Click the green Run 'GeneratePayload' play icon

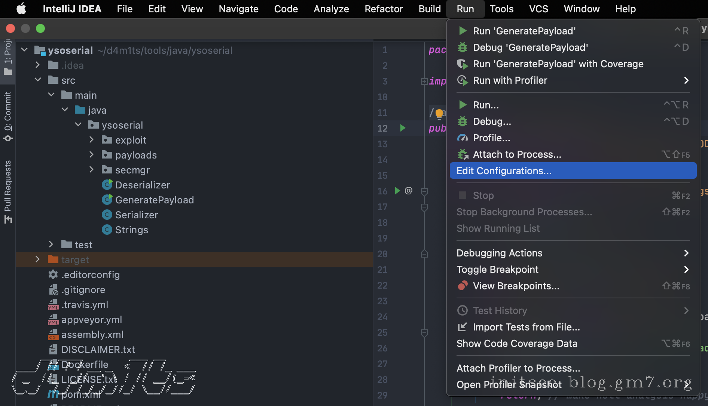(463, 31)
